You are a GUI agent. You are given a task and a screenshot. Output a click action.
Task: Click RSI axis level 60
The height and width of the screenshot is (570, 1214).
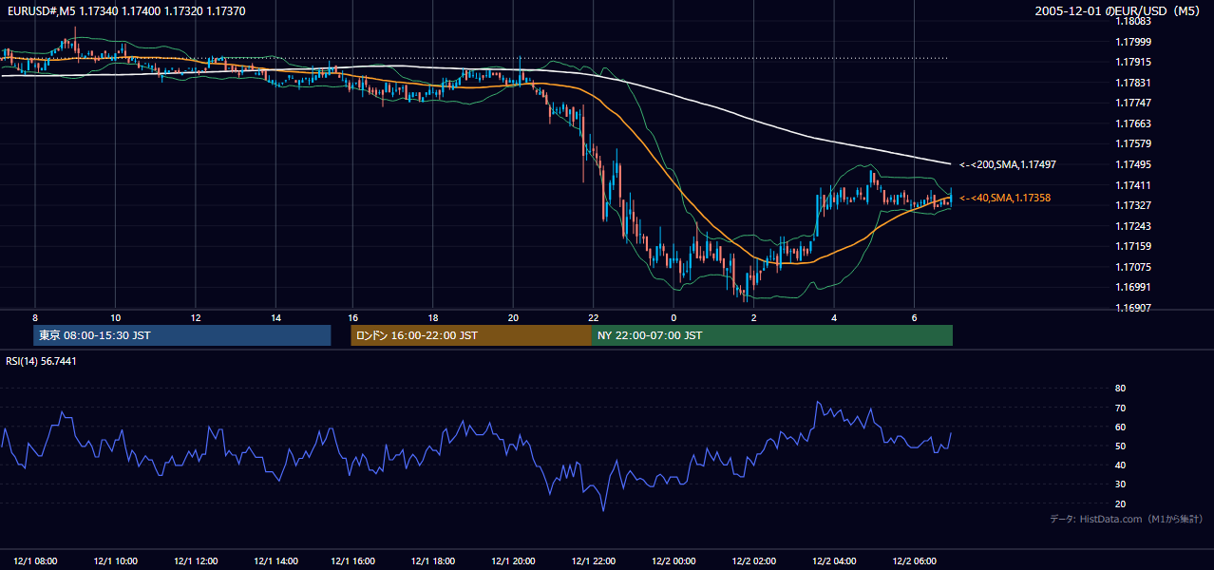1120,427
